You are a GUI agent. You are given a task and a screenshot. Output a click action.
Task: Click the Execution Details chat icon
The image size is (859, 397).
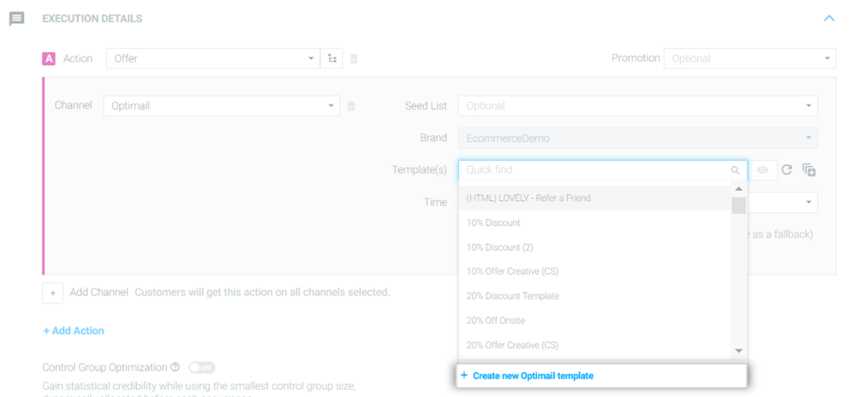tap(17, 19)
